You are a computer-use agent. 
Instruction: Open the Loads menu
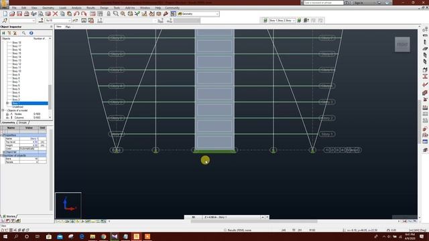pos(62,8)
